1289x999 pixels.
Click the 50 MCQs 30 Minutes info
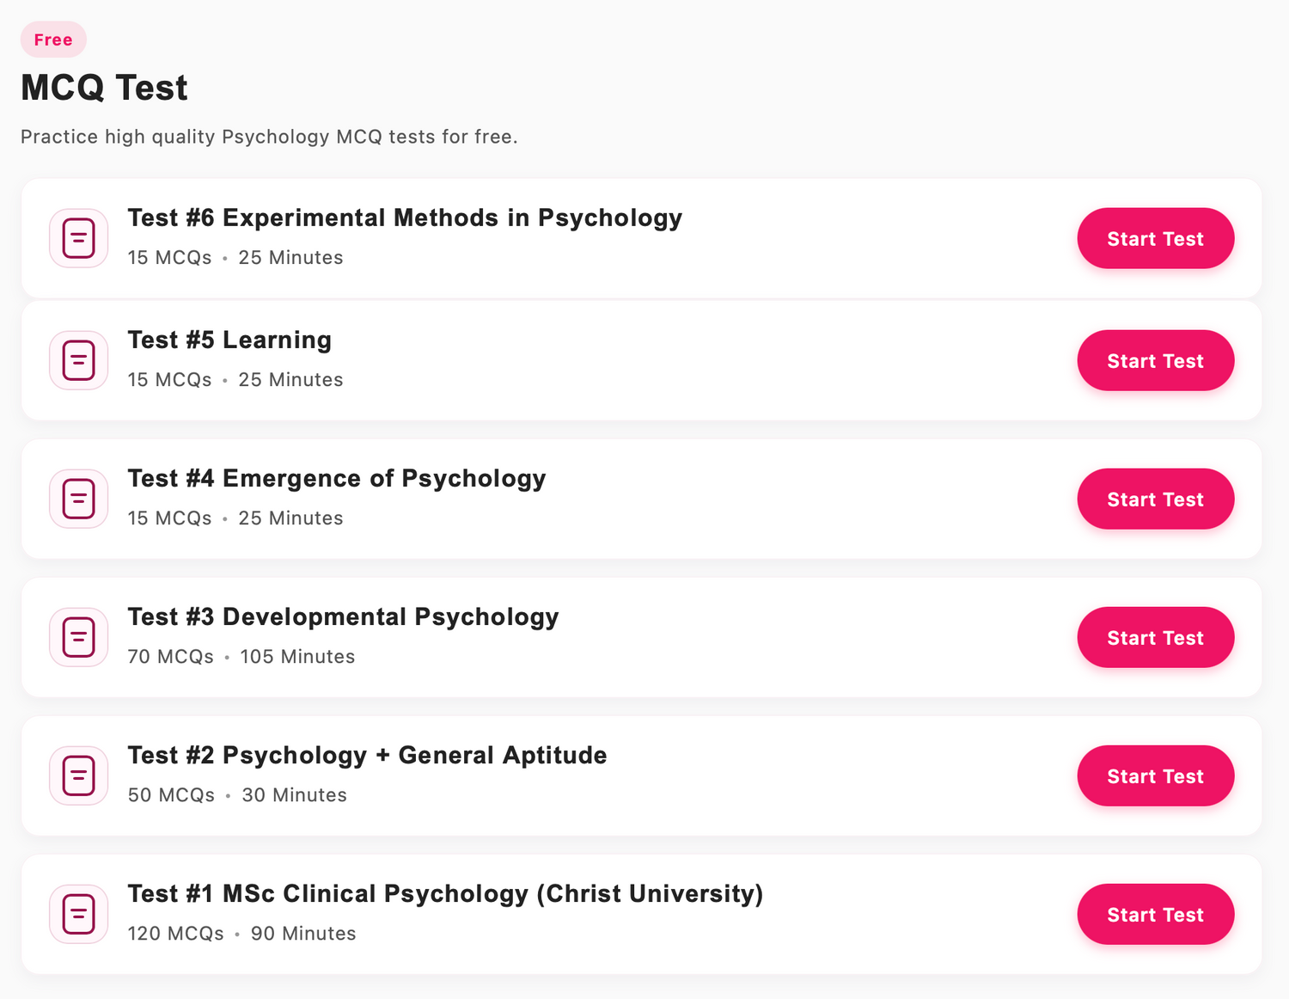[237, 795]
